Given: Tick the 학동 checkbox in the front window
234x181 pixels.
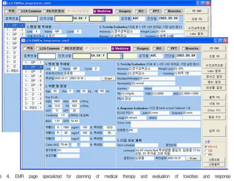Looking at the screenshot, I should pyautogui.click(x=25, y=48).
